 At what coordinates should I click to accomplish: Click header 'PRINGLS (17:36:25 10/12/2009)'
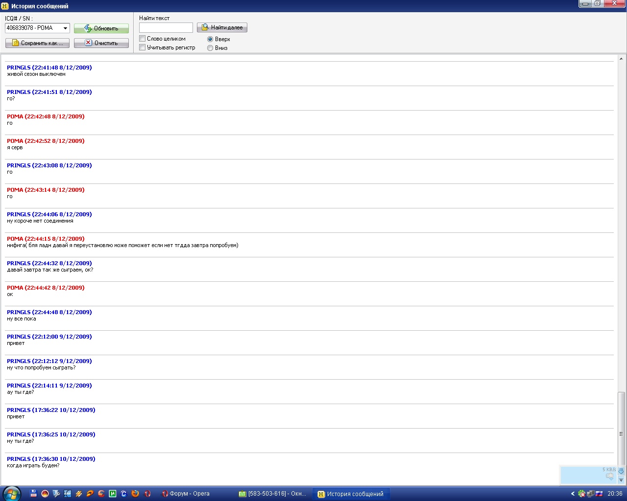coord(51,434)
